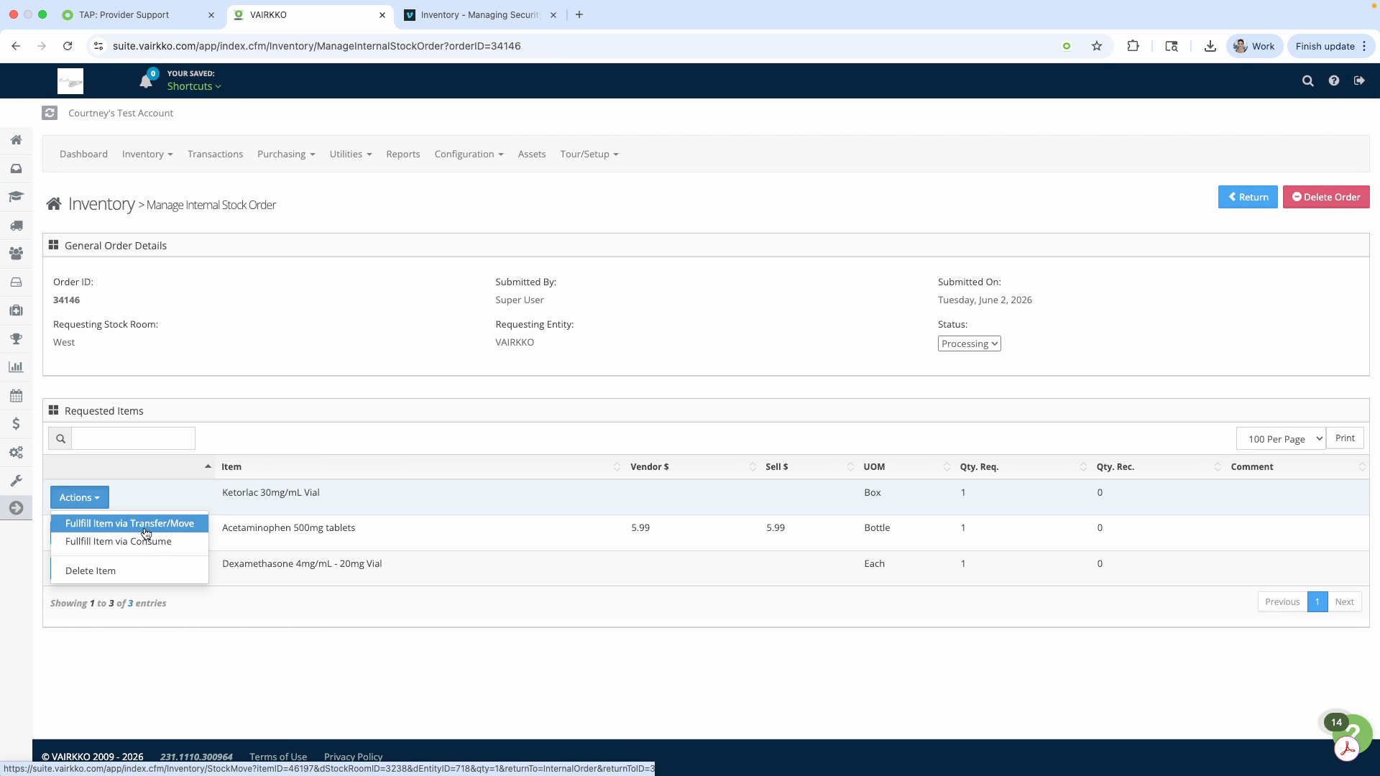Open the trophy sidebar icon
This screenshot has width=1380, height=776.
click(x=16, y=339)
